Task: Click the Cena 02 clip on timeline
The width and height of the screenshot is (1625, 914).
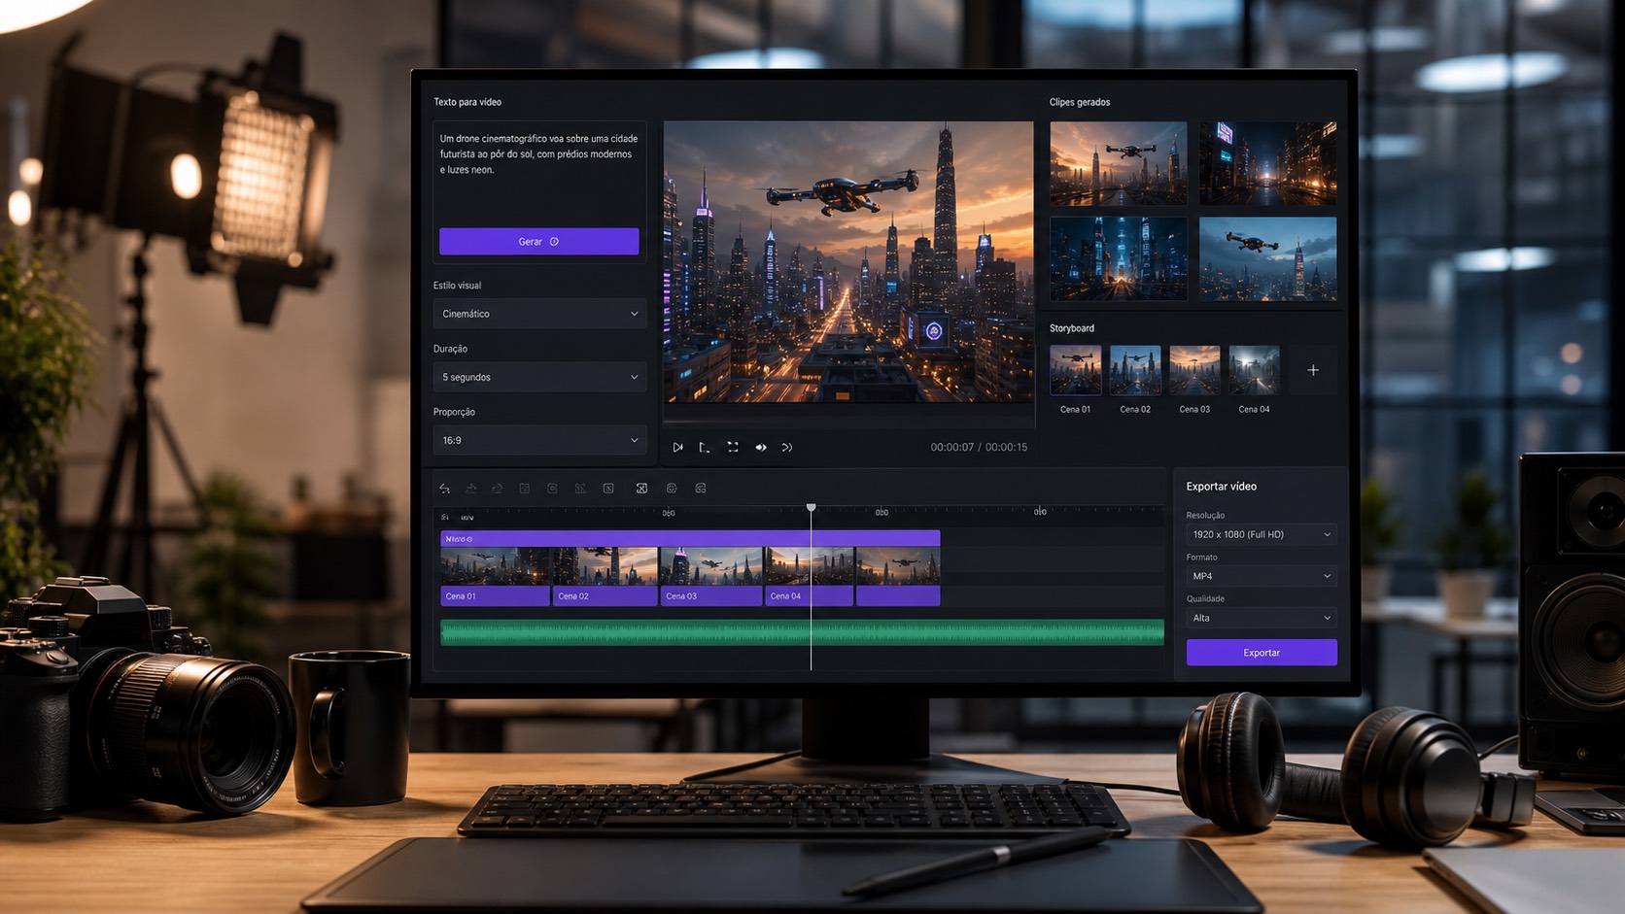Action: coord(605,577)
